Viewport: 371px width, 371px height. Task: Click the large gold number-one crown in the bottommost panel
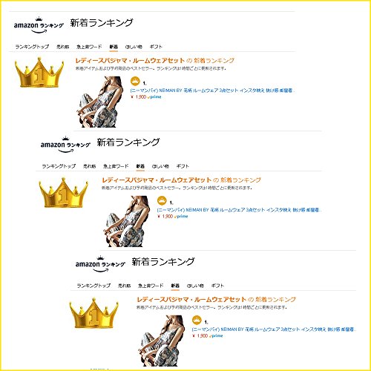coord(93,313)
